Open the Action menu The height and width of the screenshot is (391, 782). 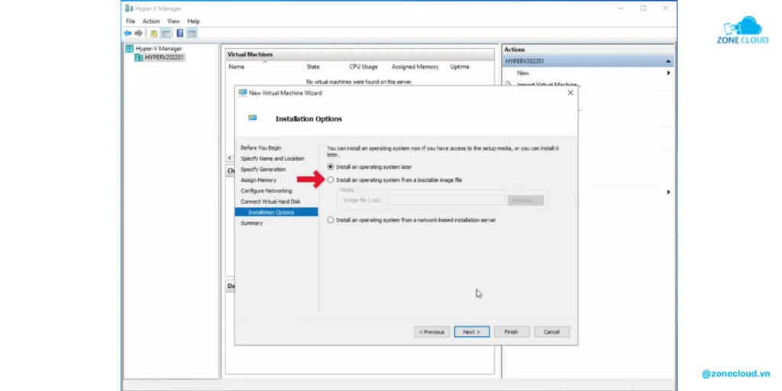point(151,21)
